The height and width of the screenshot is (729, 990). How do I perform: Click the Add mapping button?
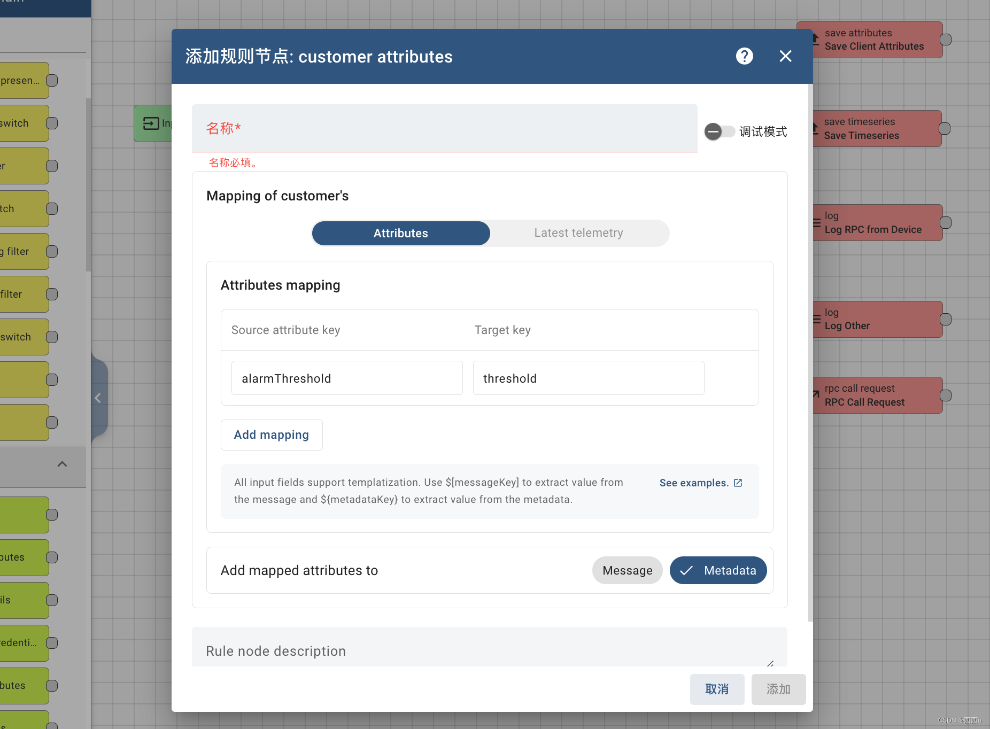271,435
